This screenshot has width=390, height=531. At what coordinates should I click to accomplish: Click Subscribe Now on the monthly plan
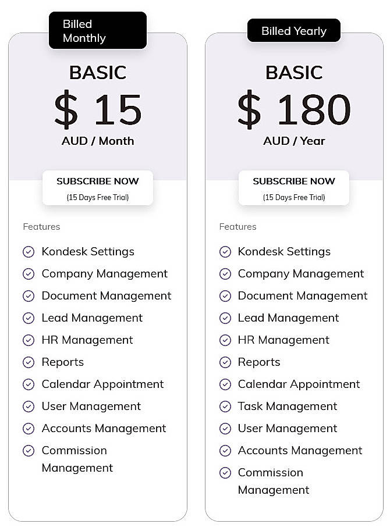pos(98,181)
